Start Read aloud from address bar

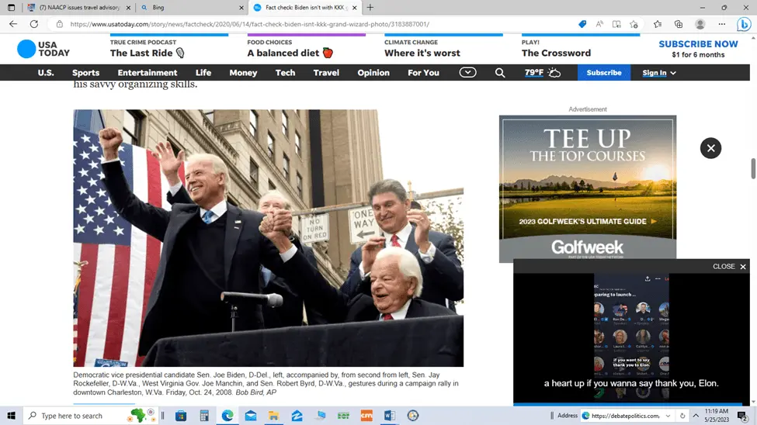pyautogui.click(x=599, y=24)
